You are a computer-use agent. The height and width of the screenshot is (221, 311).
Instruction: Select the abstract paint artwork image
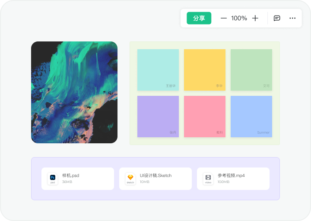74,92
